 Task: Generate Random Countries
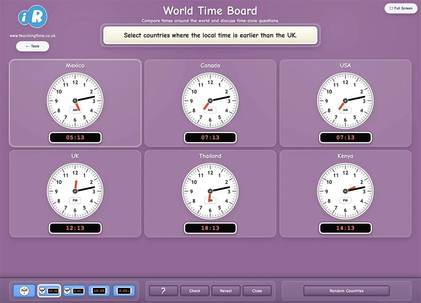point(346,291)
